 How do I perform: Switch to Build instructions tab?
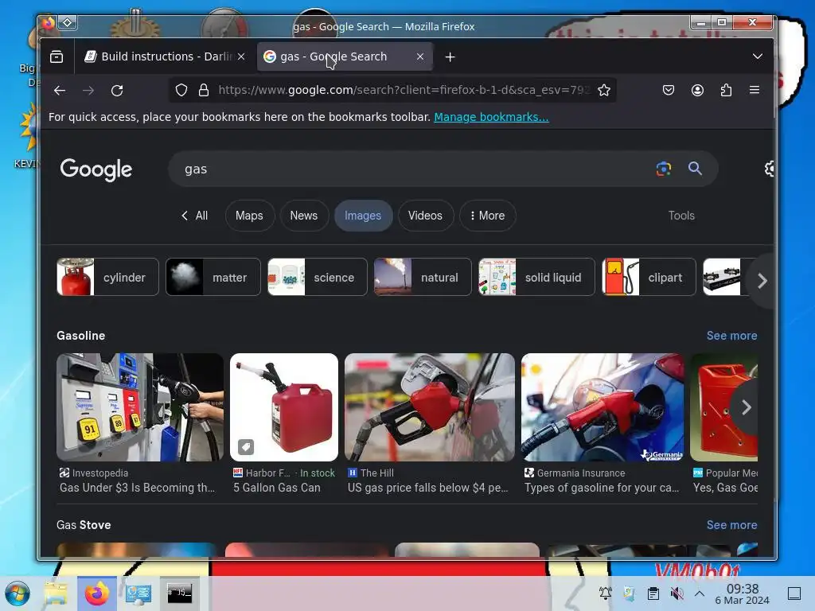click(165, 56)
